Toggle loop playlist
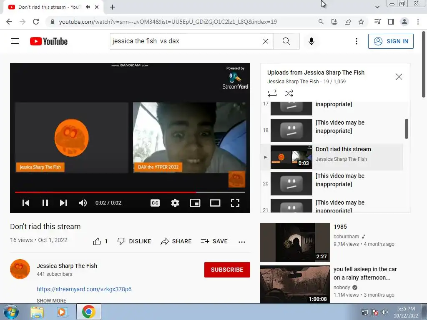 click(x=272, y=93)
